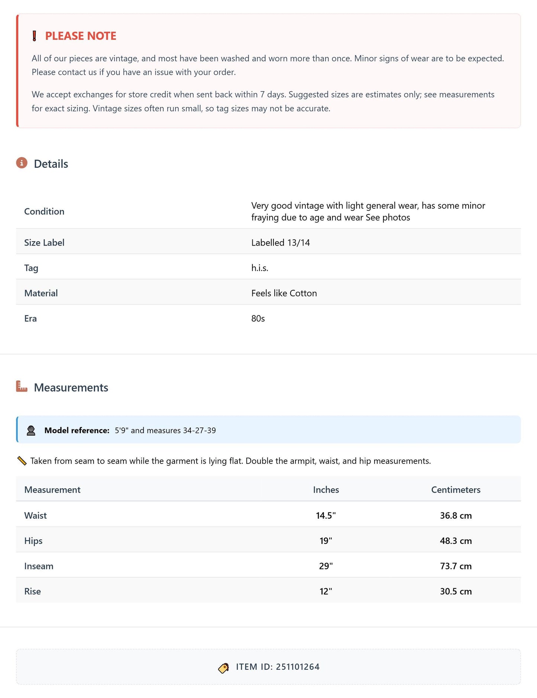
Task: Click the Inseam row label
Action: 39,566
